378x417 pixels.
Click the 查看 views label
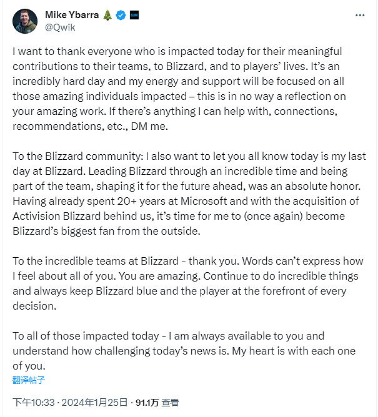171,403
